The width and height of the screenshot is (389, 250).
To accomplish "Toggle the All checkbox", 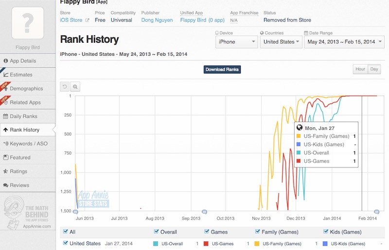I will click(x=66, y=232).
